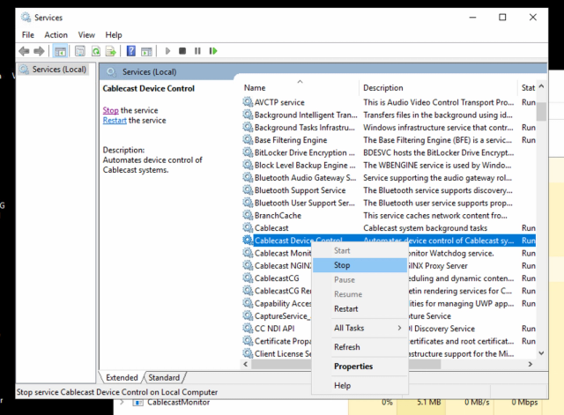564x415 pixels.
Task: Click the Restart the service link
Action: pyautogui.click(x=115, y=120)
